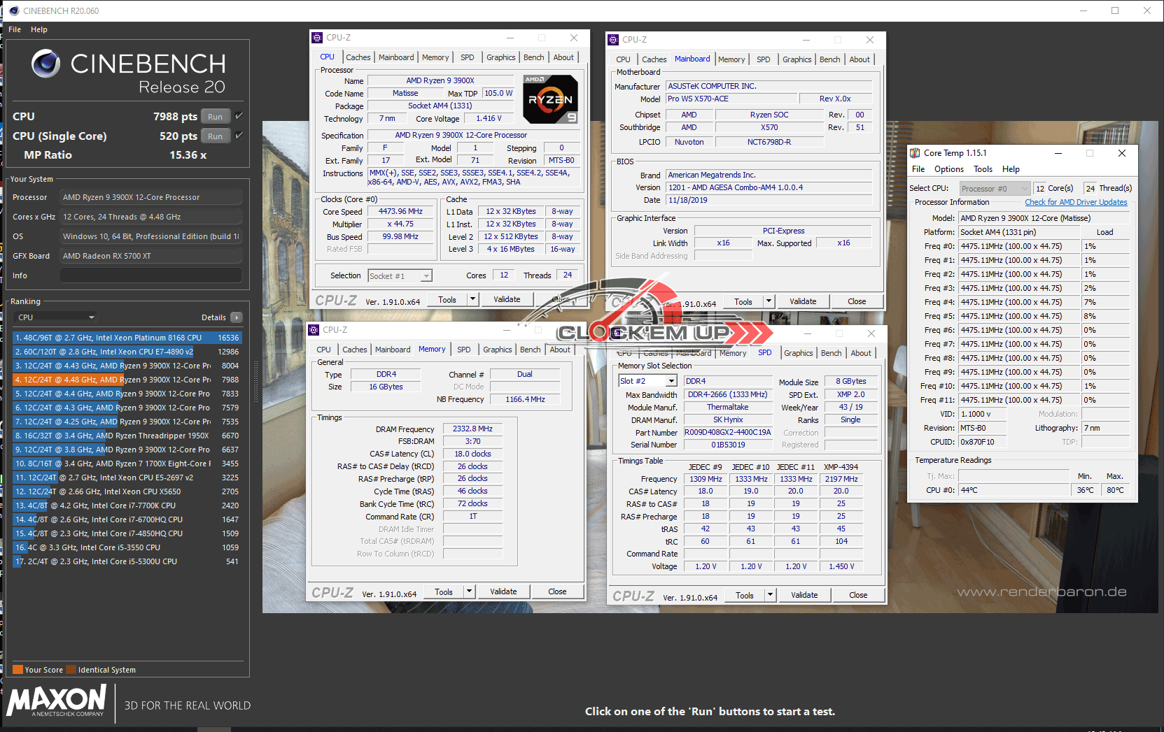Viewport: 1164px width, 732px height.
Task: Click the Ryzen 9 logo in CPU-Z
Action: click(x=551, y=99)
